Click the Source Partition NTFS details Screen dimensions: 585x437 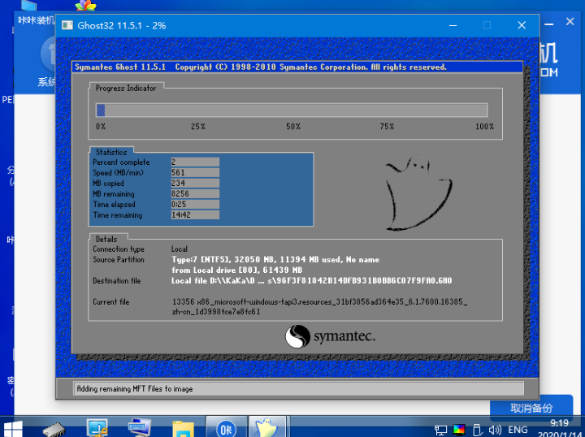pos(275,259)
